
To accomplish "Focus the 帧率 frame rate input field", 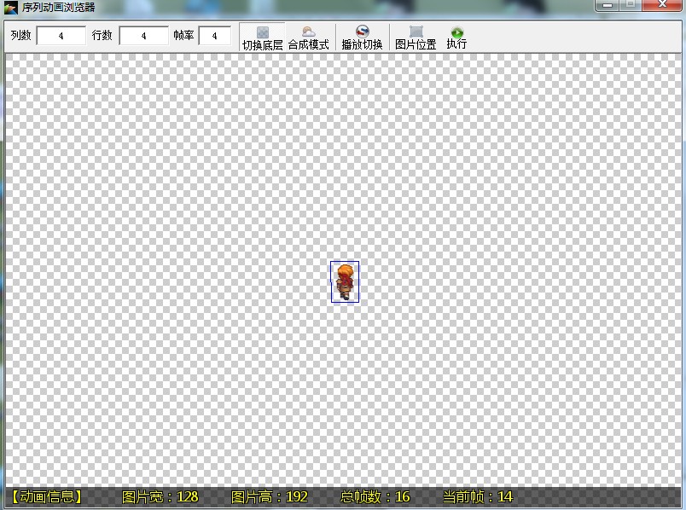I will [x=215, y=36].
